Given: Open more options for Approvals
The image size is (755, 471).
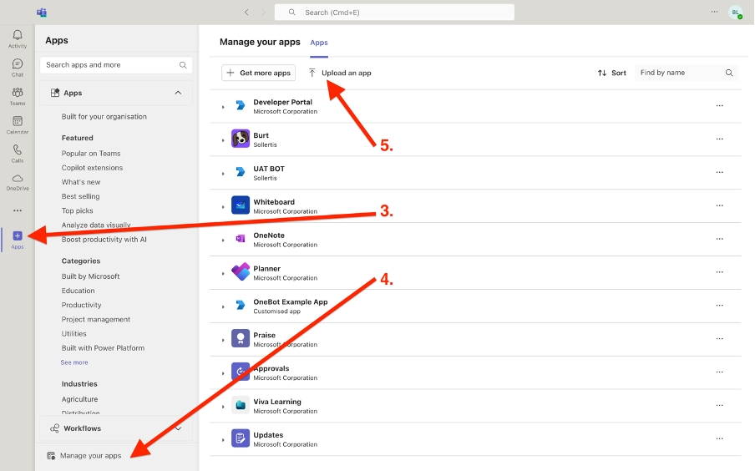Looking at the screenshot, I should tap(719, 372).
